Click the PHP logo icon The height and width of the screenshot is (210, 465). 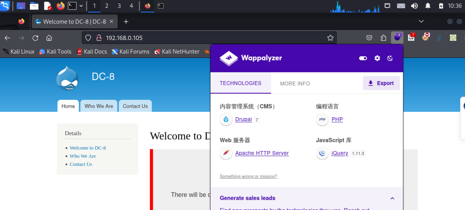click(322, 119)
